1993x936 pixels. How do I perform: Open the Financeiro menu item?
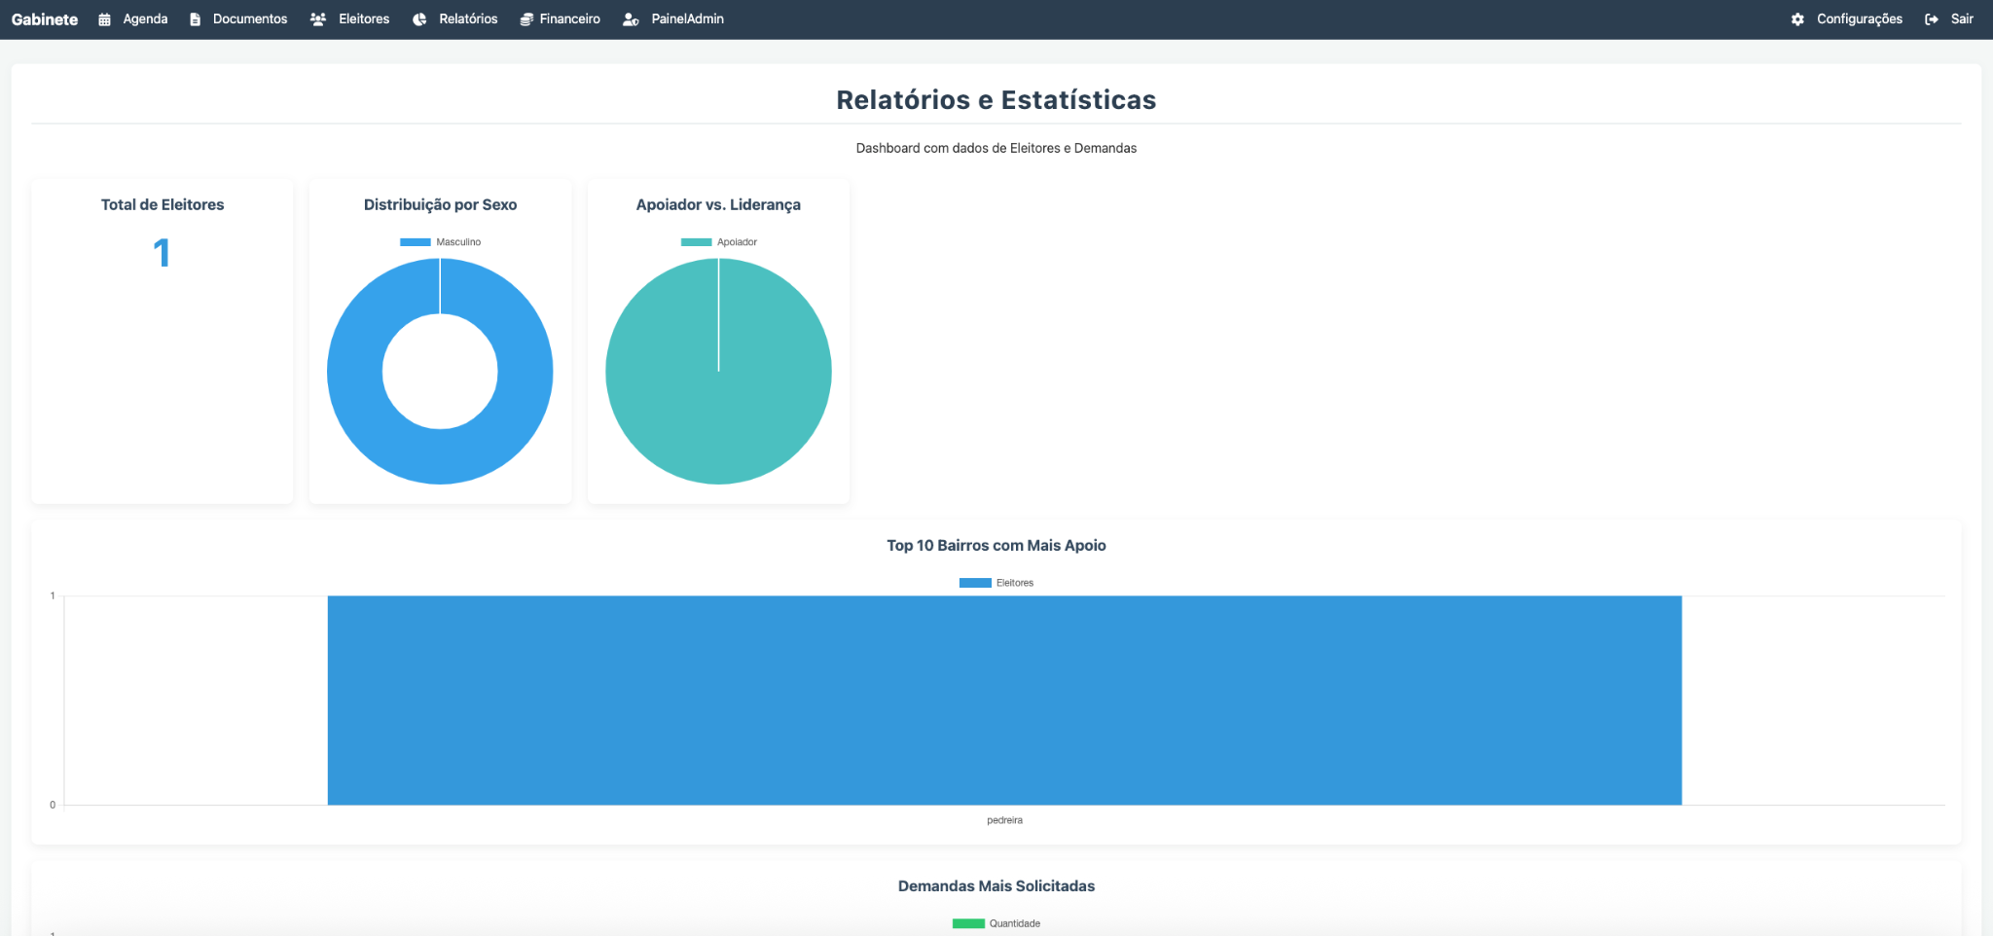pyautogui.click(x=569, y=19)
